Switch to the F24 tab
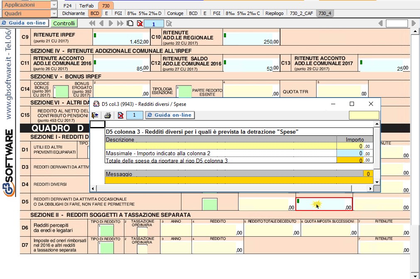 67,6
